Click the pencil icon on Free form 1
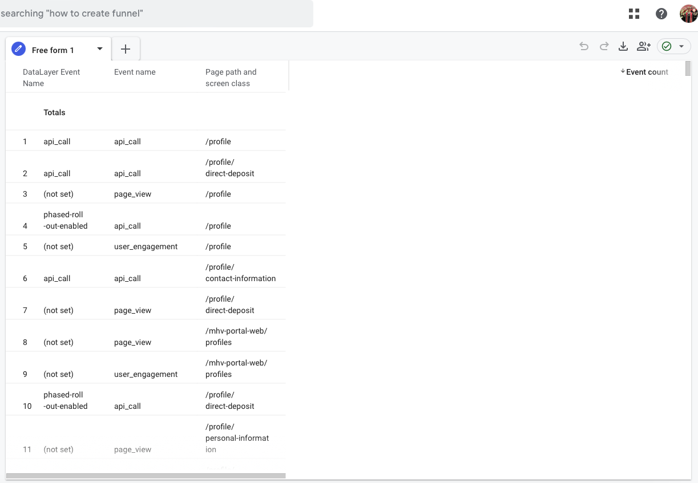 [x=18, y=49]
